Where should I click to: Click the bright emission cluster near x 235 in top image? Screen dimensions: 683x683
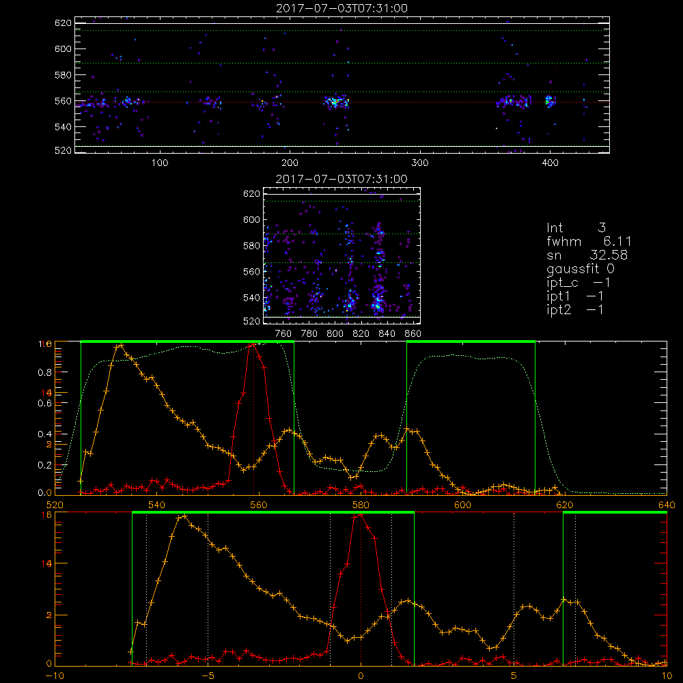pos(336,102)
